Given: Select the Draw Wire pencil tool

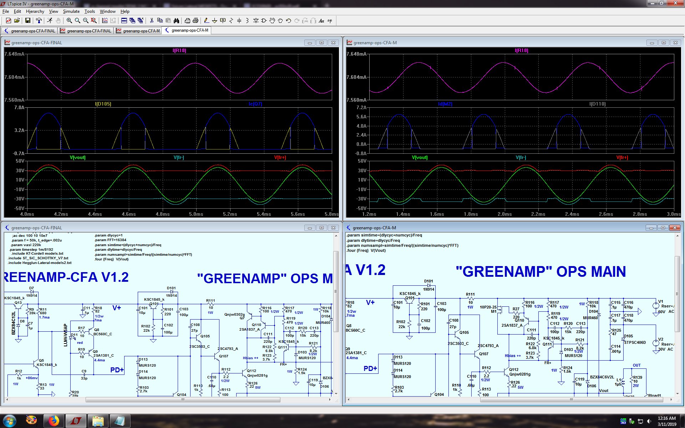Looking at the screenshot, I should click(x=207, y=21).
